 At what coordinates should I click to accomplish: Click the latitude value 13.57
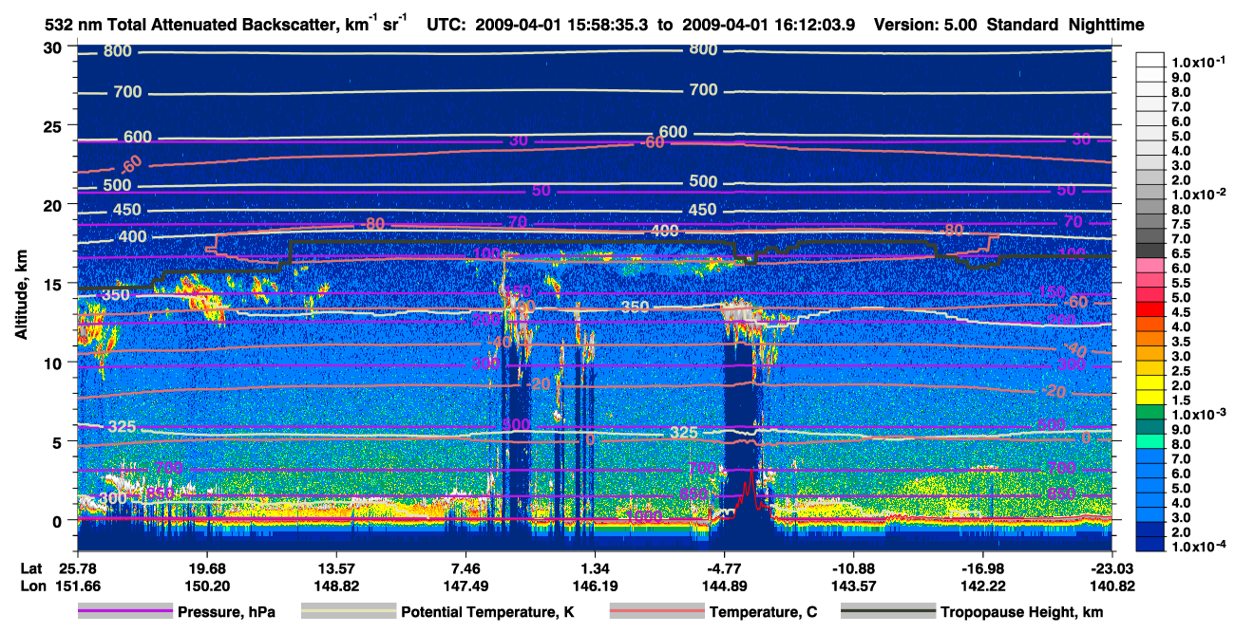coord(336,568)
